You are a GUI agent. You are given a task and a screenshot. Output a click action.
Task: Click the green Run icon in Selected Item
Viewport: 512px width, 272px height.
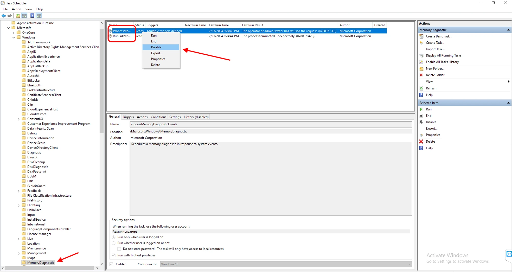pos(421,109)
